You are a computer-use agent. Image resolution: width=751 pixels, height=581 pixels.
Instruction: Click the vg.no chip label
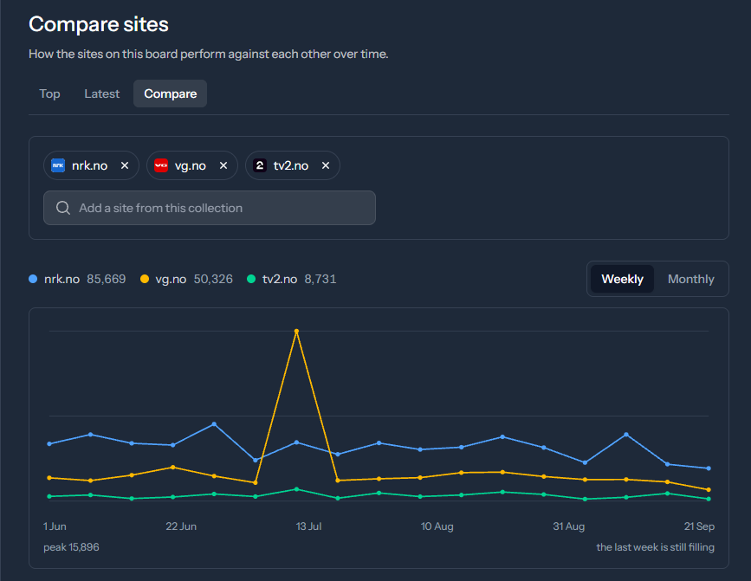(191, 165)
